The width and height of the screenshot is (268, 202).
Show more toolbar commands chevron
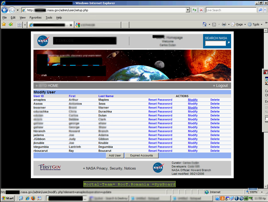coord(266,23)
